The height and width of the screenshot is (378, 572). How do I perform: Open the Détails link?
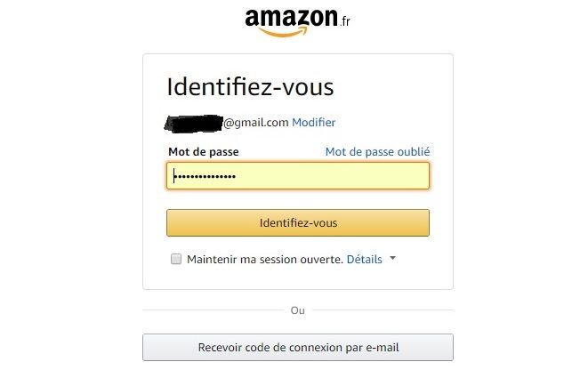point(364,260)
